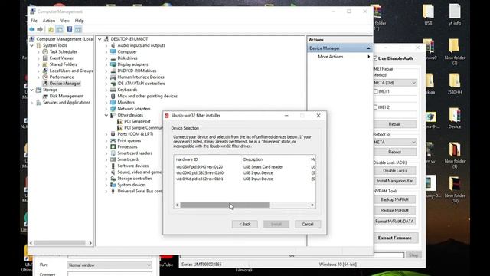490x276 pixels.
Task: Click the Format NVRAM/DATA button
Action: pos(395,222)
